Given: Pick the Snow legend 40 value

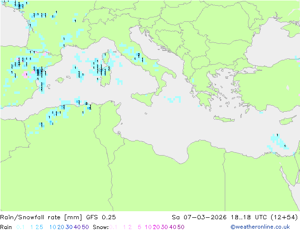Looking at the screenshot, I should [x=173, y=227].
